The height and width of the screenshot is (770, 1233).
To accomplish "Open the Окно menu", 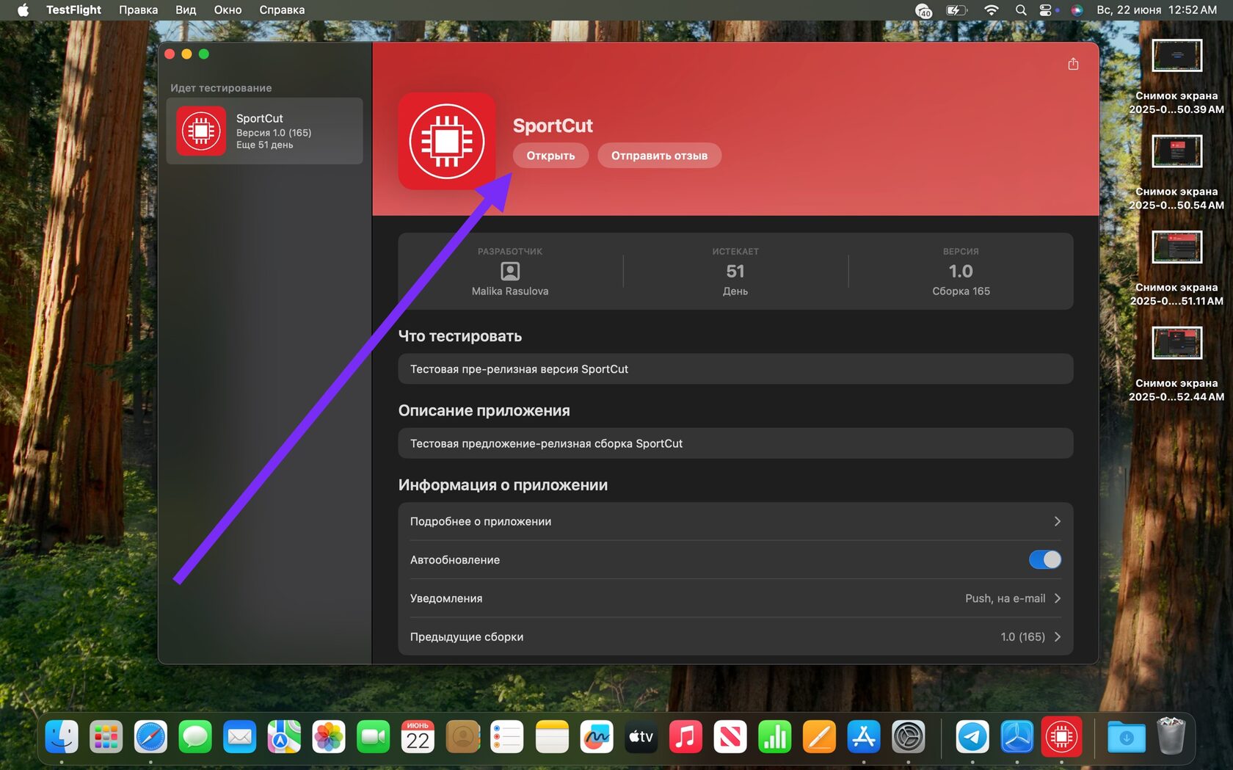I will click(x=228, y=10).
